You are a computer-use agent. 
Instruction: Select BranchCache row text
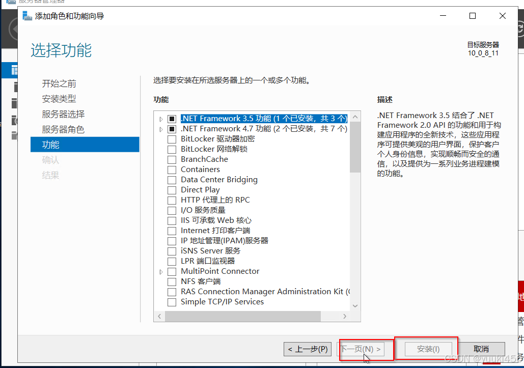[x=204, y=159]
